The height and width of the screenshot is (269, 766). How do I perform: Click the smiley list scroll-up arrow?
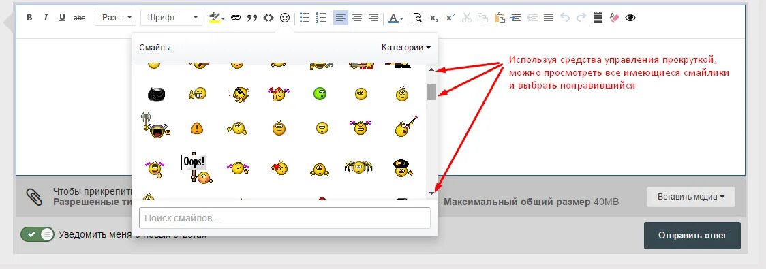pos(431,70)
